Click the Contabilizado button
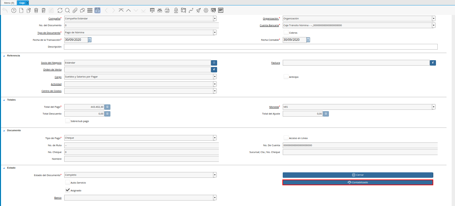 358,183
